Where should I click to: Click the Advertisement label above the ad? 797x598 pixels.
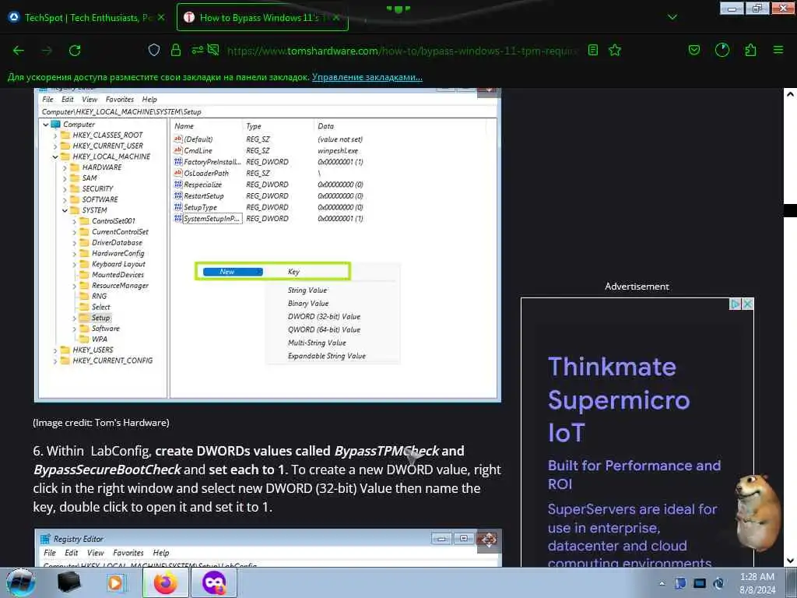637,287
